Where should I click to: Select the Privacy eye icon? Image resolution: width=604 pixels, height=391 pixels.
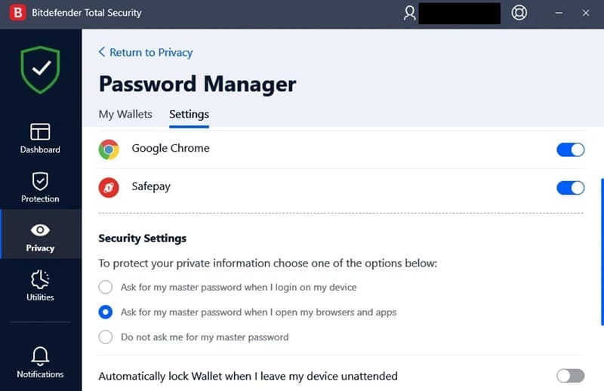[x=40, y=230]
